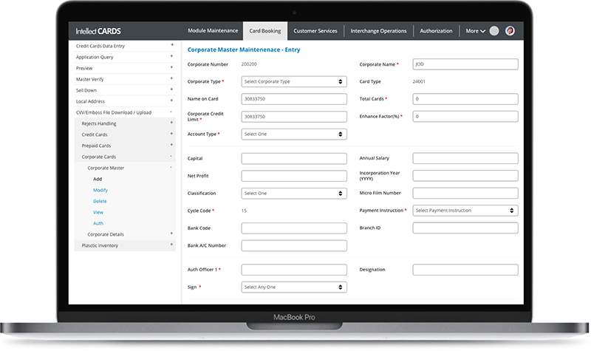Screen dimensions: 591x351
Task: Click the Name on Card field
Action: 294,99
